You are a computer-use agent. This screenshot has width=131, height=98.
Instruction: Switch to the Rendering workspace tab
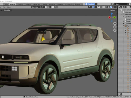[60, 4]
